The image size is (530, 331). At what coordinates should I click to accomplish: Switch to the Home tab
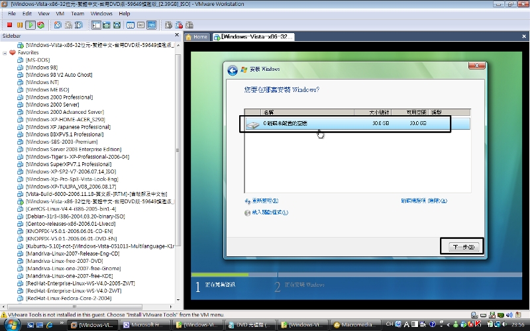197,37
